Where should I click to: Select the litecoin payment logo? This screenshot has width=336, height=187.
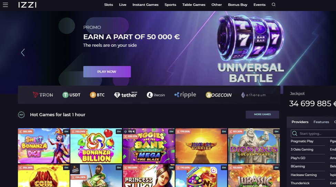156,95
